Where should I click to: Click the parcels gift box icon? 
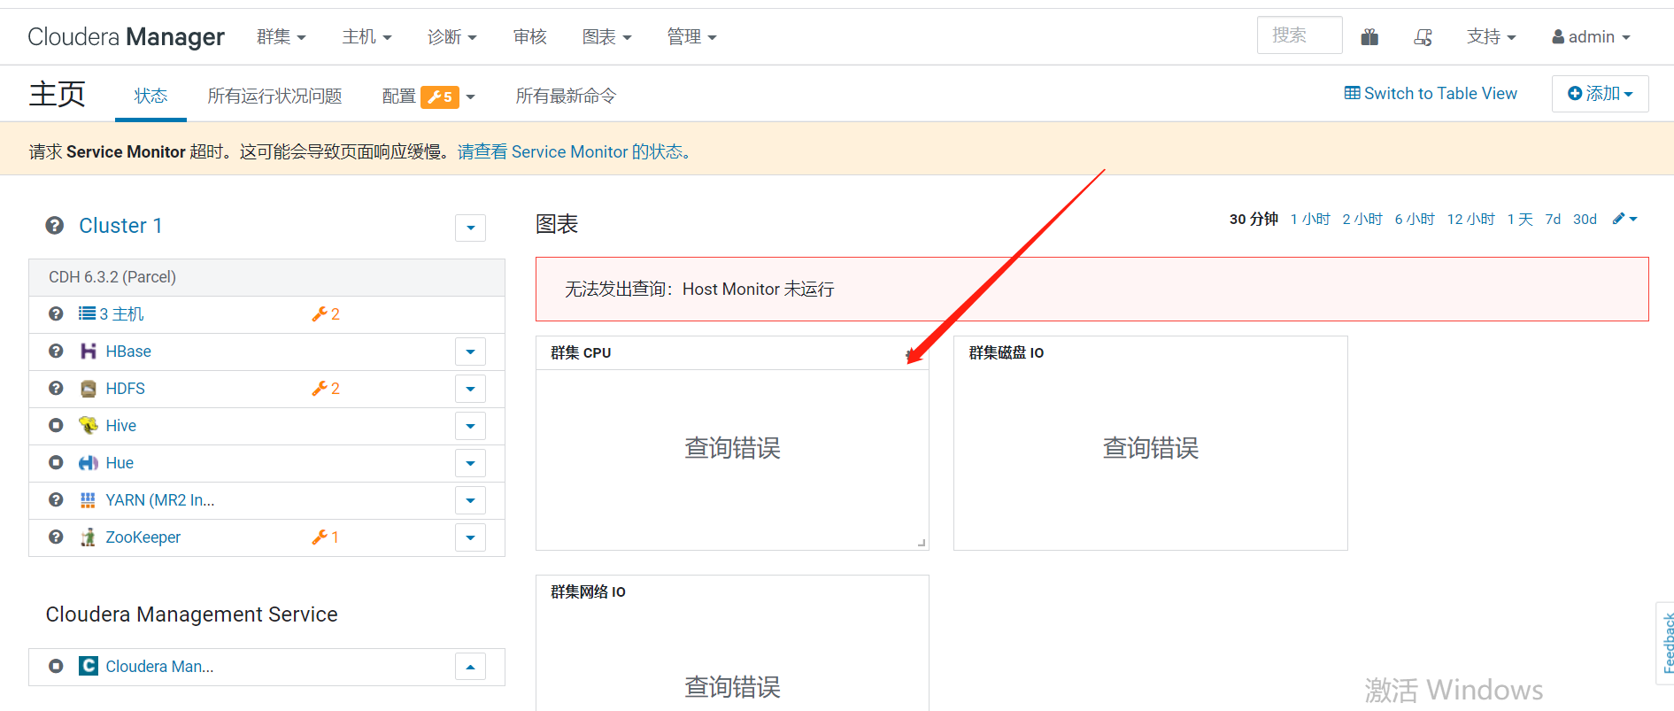1369,36
